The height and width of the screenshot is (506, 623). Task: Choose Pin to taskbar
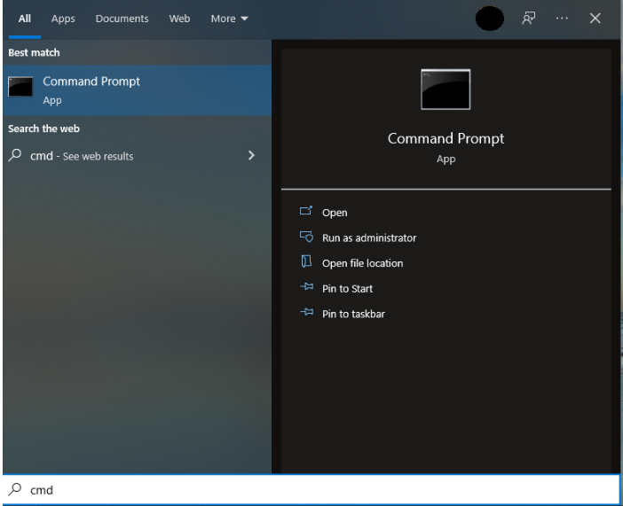point(353,315)
